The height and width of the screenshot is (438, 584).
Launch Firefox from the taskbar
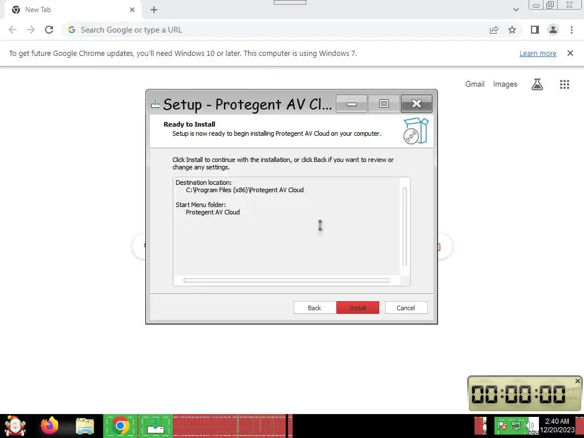pyautogui.click(x=50, y=425)
